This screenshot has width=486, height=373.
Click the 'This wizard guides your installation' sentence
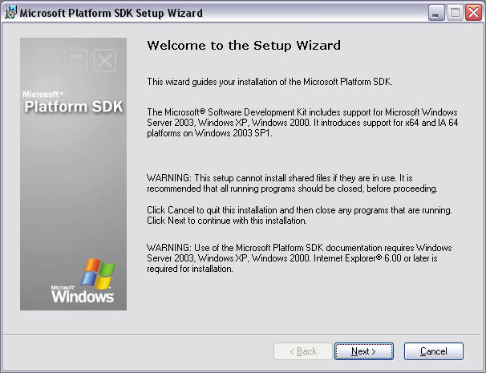(269, 82)
